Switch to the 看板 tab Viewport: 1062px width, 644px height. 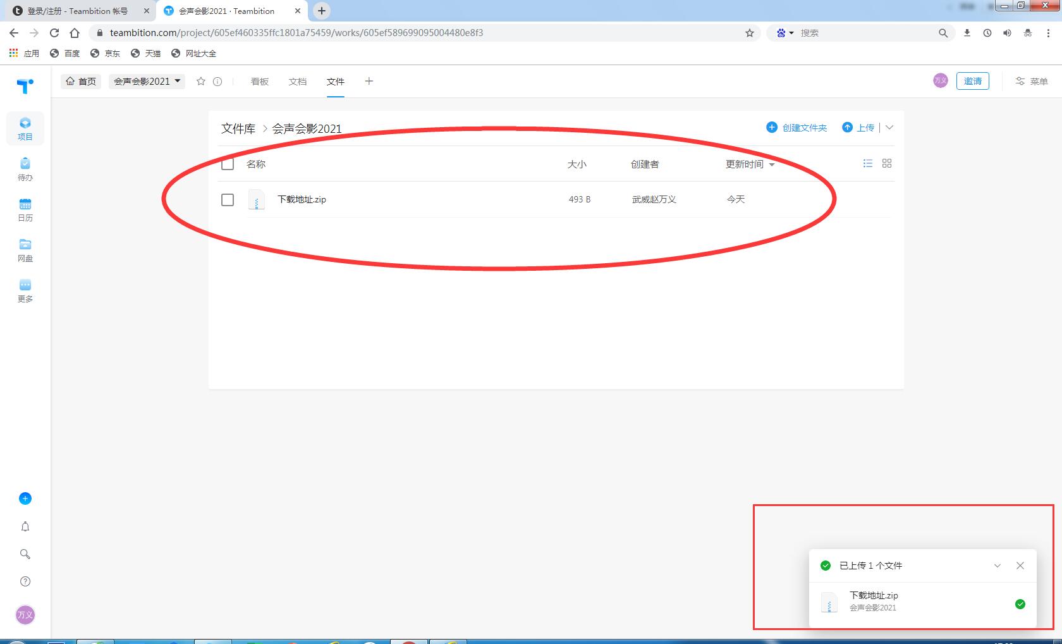tap(260, 81)
